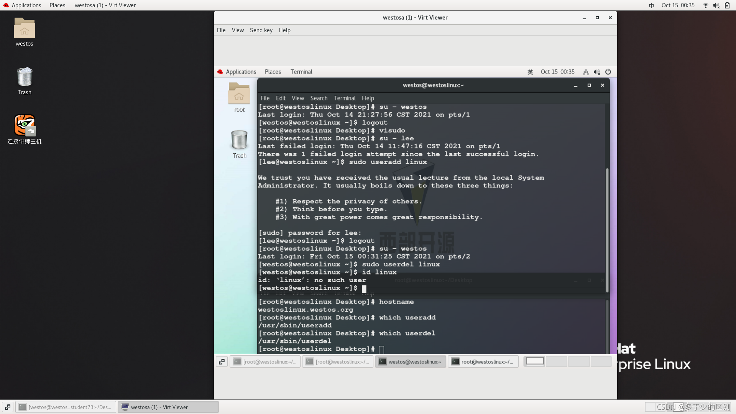Expand the guest Applications menu
This screenshot has width=736, height=414.
point(241,72)
